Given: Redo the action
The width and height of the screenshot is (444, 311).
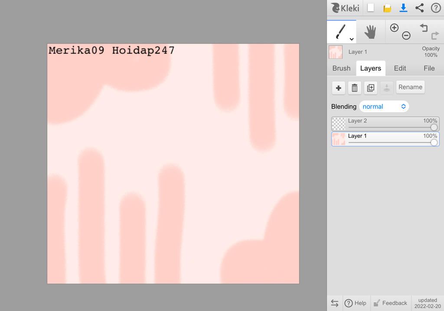Looking at the screenshot, I should pyautogui.click(x=435, y=36).
